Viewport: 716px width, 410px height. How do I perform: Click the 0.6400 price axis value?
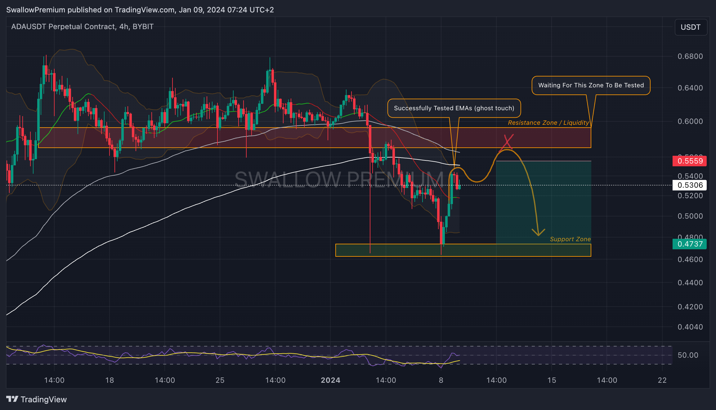pyautogui.click(x=690, y=88)
